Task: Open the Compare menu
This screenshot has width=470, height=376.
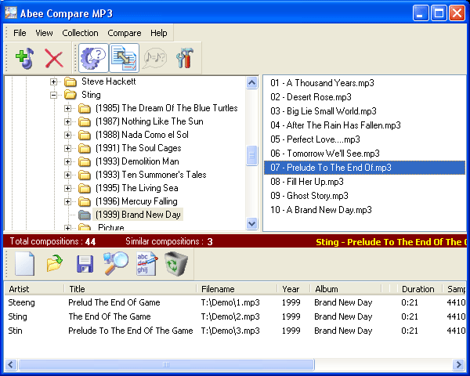Action: point(124,33)
